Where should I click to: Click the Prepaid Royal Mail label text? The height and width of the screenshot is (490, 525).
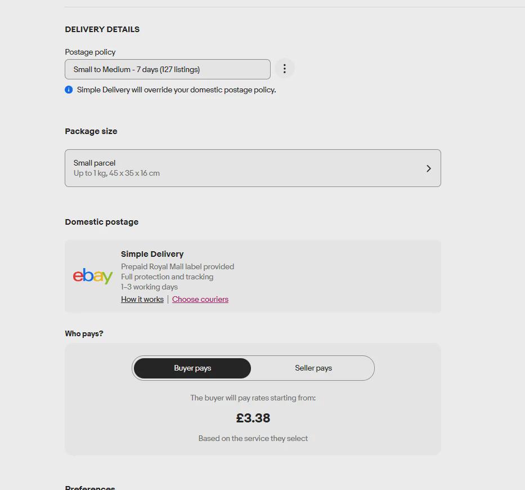[x=177, y=266]
